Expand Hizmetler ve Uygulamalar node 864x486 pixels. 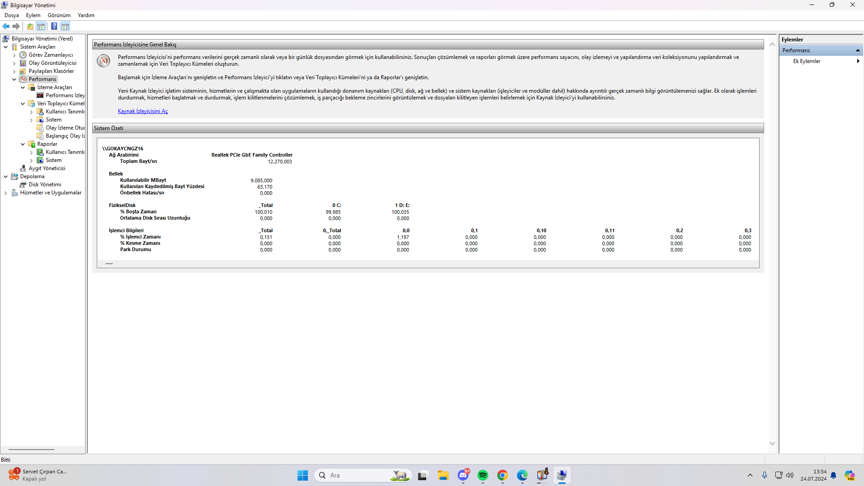coord(5,193)
